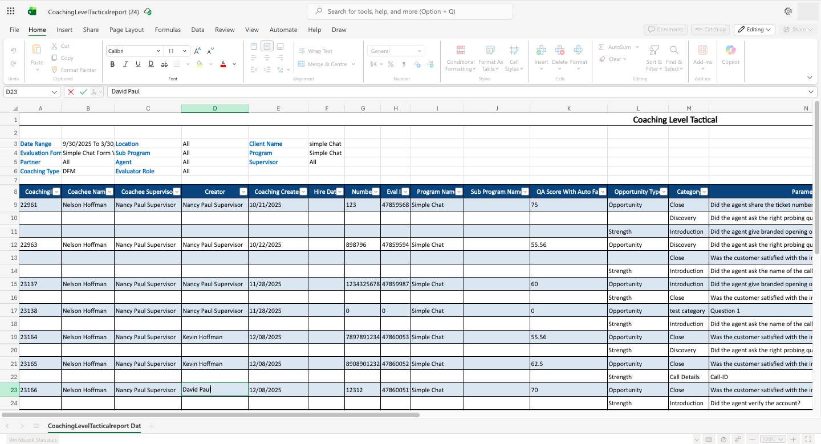The height and width of the screenshot is (444, 821).
Task: Switch to the Page Layout tab
Action: [127, 30]
